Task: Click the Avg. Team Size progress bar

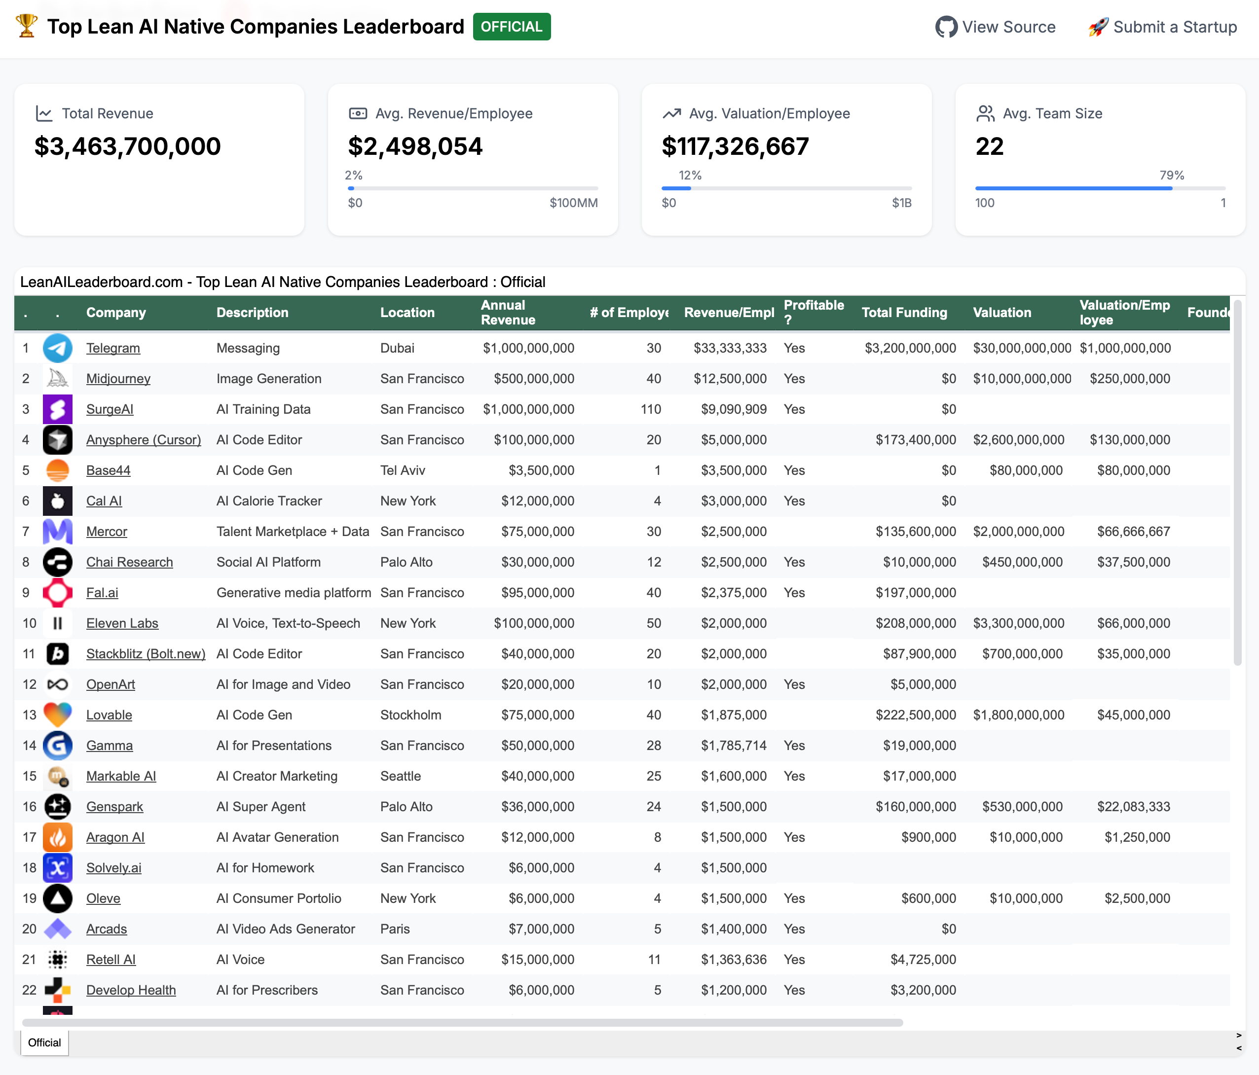Action: [x=1100, y=188]
